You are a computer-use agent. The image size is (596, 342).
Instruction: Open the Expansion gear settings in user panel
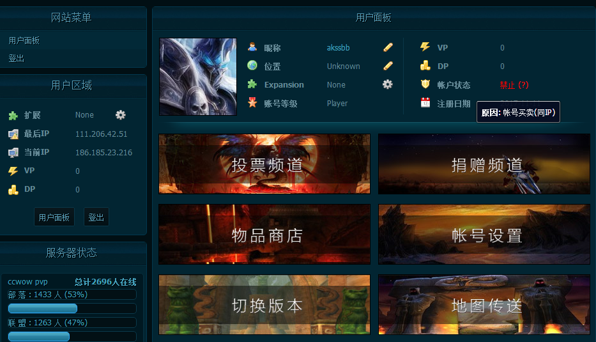click(387, 84)
